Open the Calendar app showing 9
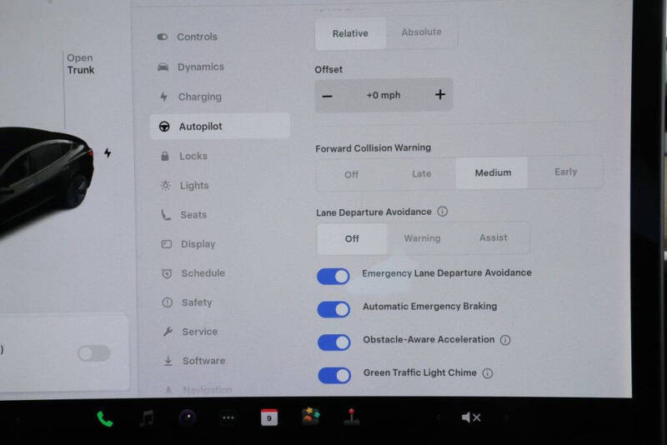Image resolution: width=667 pixels, height=445 pixels. click(268, 417)
